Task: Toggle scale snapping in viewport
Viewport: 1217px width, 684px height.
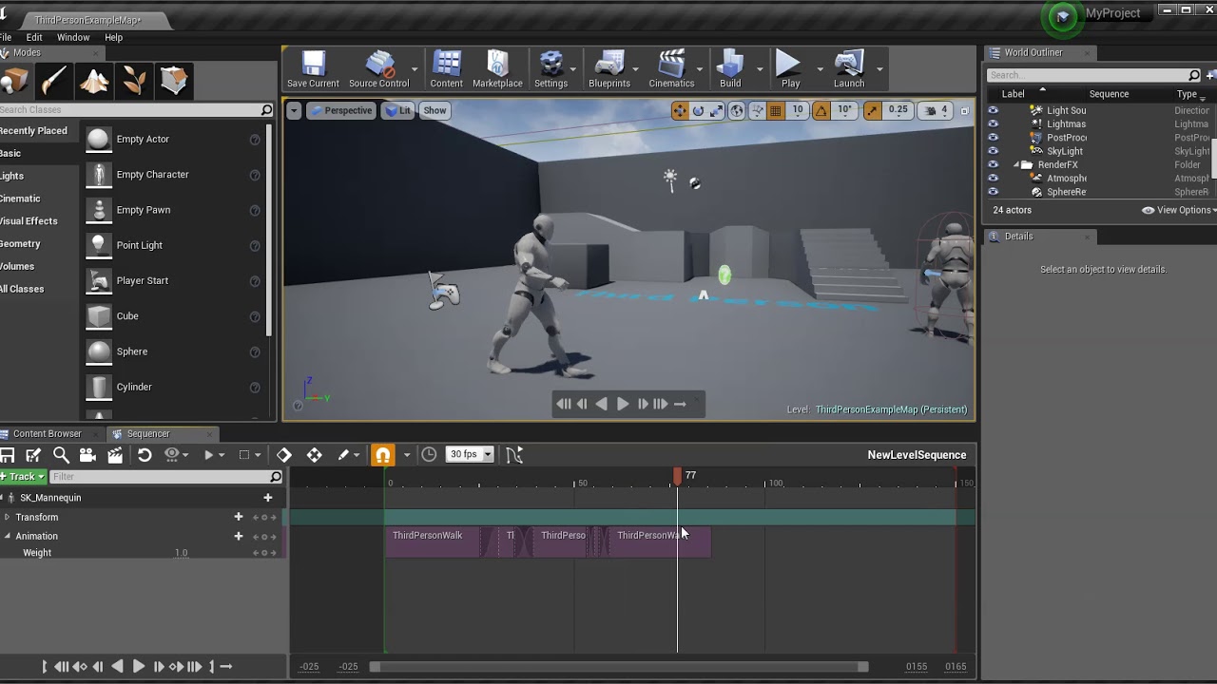Action: [873, 111]
